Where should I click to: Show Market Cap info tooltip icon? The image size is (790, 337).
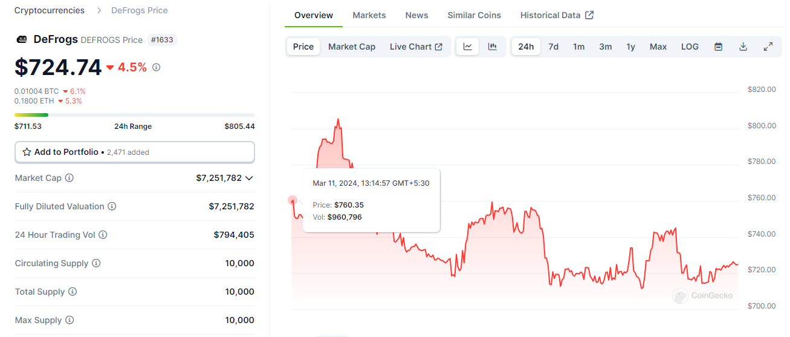pyautogui.click(x=69, y=178)
